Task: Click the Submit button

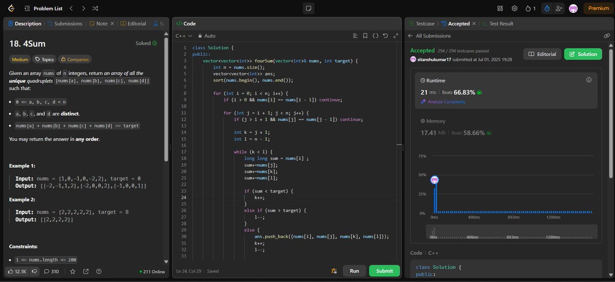Action: click(x=384, y=271)
